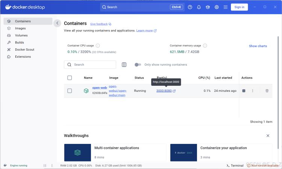Open the Learning center graduation cap icon
This screenshot has height=169, width=282.
[x=208, y=7]
